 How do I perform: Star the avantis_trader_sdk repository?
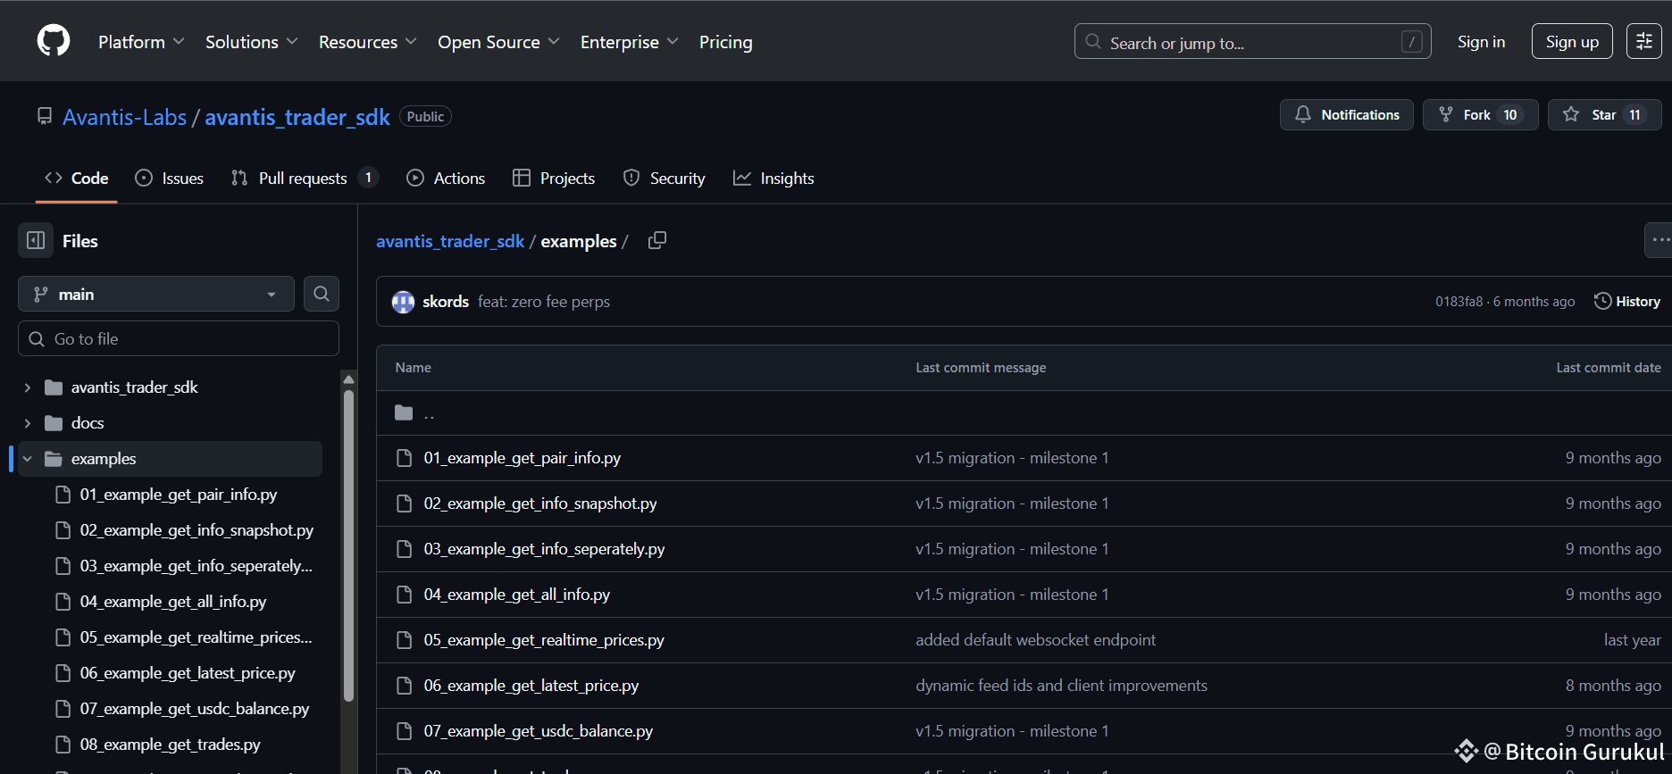coord(1604,115)
